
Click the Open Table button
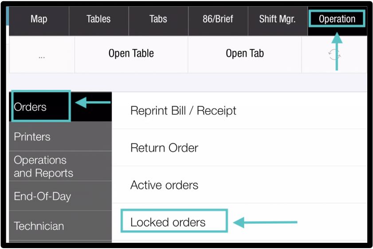coord(131,54)
